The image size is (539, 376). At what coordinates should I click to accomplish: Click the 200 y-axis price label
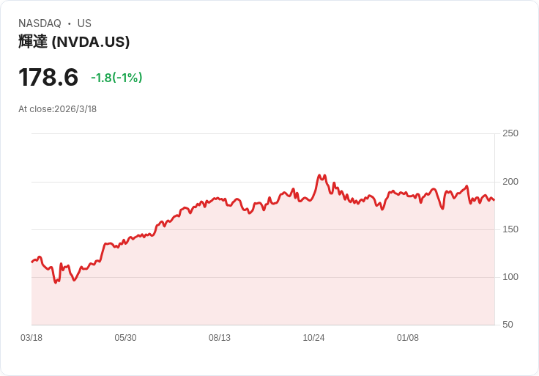coord(510,182)
